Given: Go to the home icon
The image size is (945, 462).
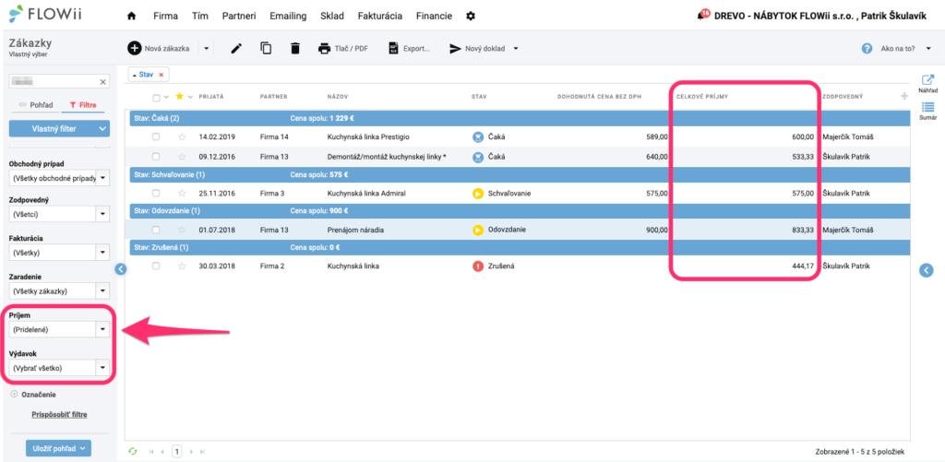Looking at the screenshot, I should pyautogui.click(x=131, y=17).
